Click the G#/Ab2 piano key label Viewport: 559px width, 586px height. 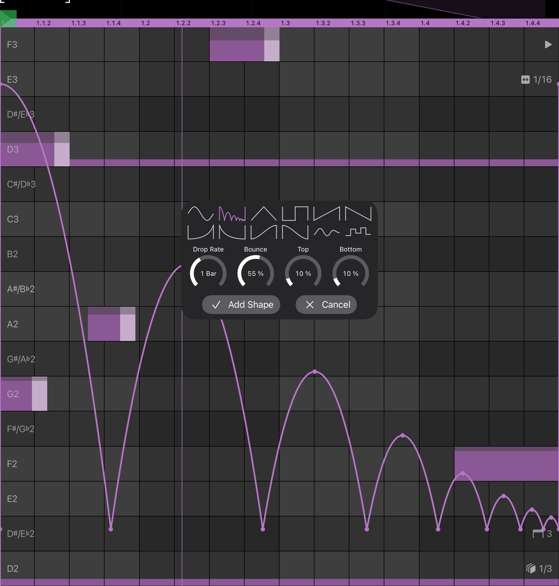21,359
